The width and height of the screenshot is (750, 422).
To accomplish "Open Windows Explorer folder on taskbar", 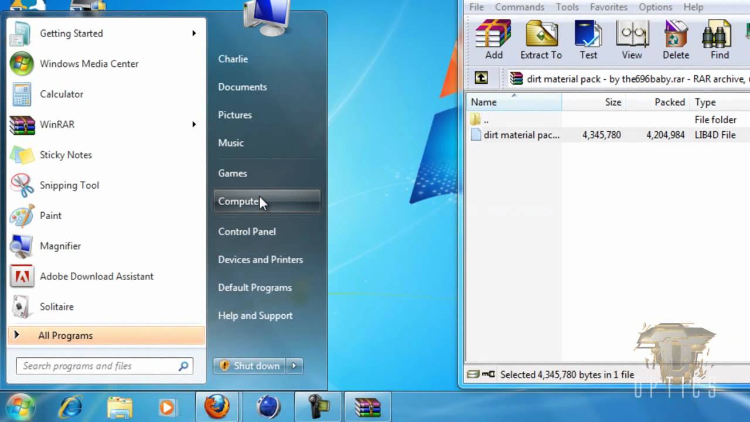I will pos(120,407).
